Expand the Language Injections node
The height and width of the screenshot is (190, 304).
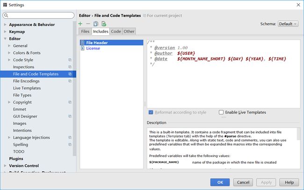9,137
